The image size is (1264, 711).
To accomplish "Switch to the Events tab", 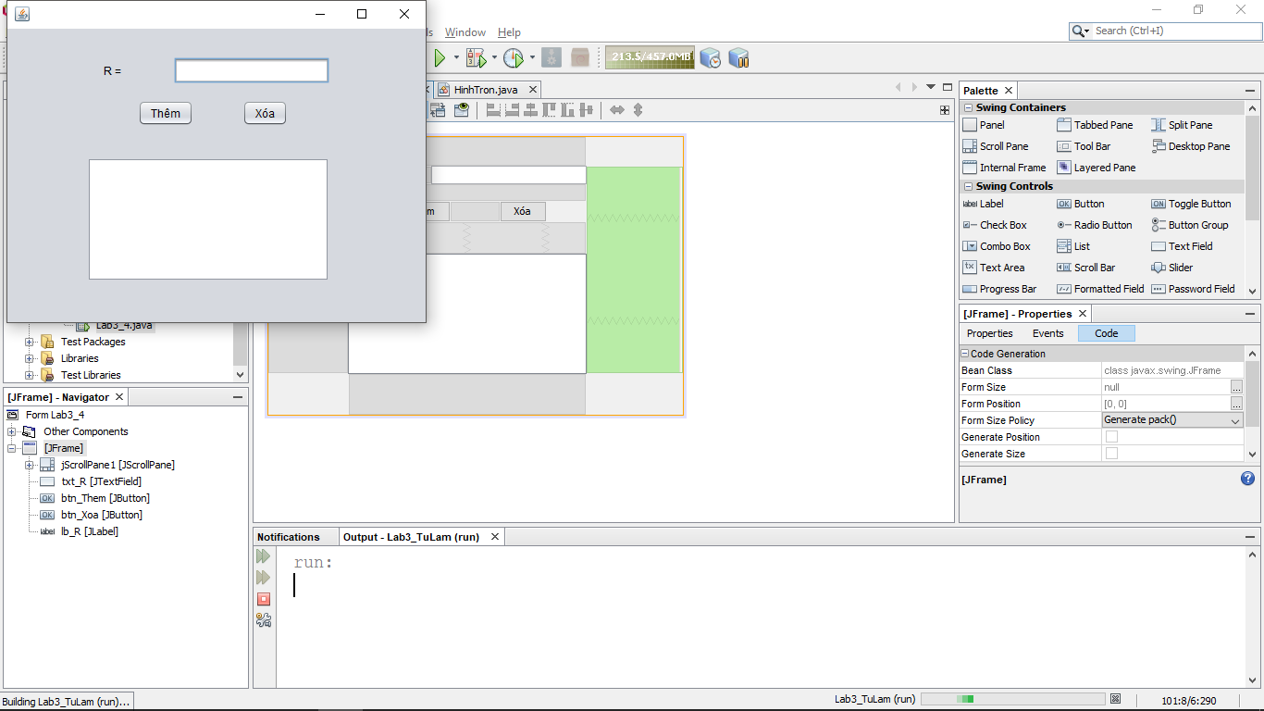I will tap(1047, 333).
